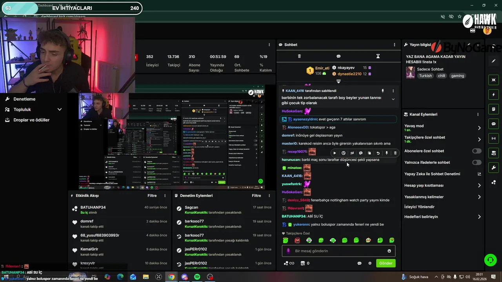This screenshot has height=282, width=502.
Task: Click the channel points infinity icon
Action: (x=289, y=263)
